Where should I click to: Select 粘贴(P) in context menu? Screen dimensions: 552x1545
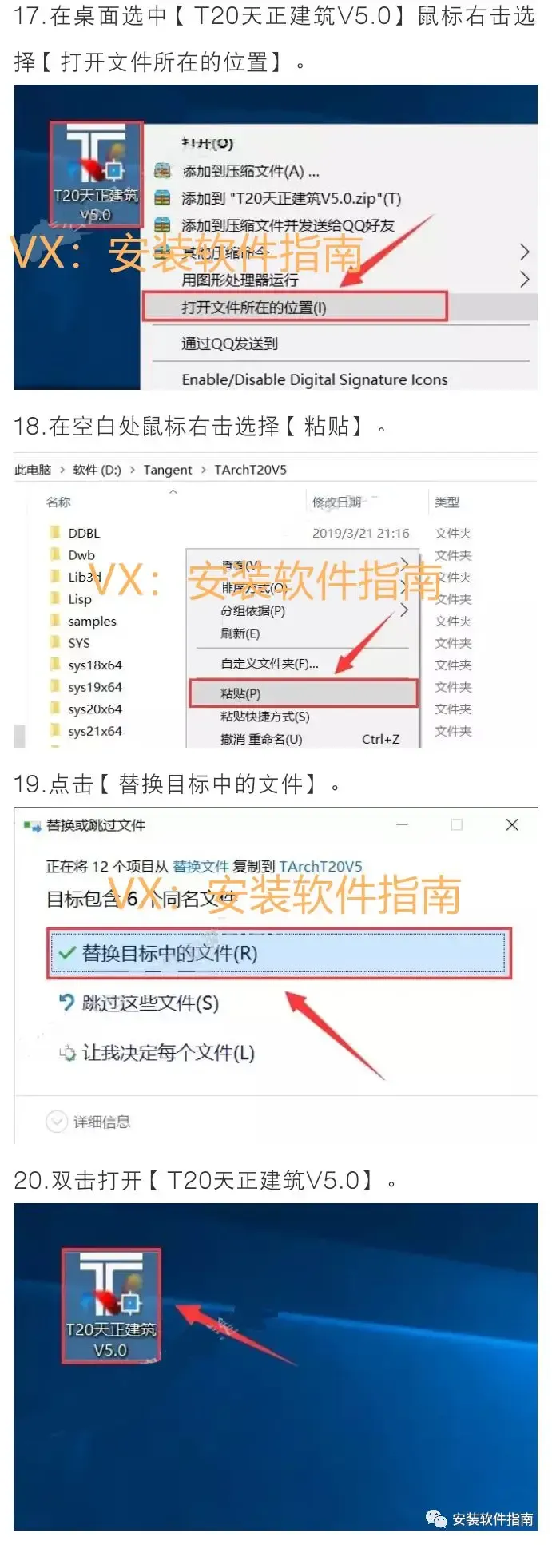point(304,693)
